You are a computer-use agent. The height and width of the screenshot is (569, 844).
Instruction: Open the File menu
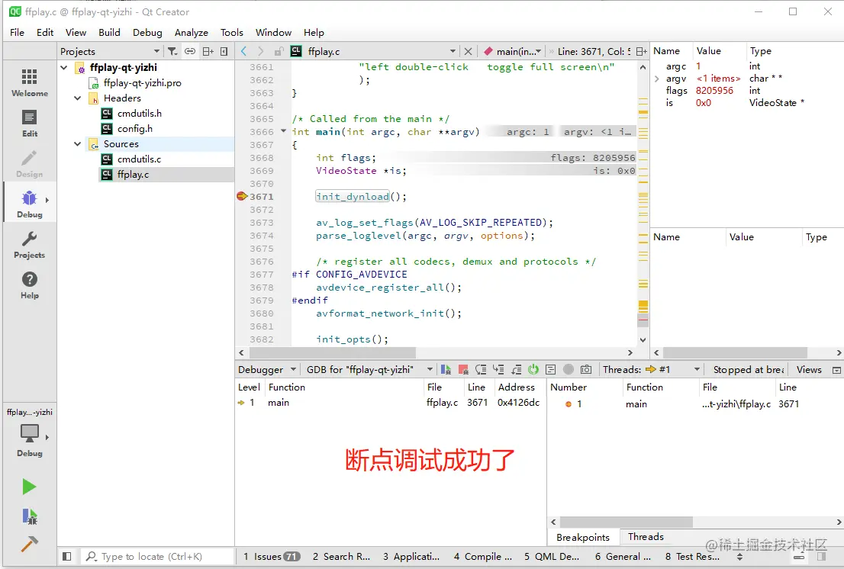pyautogui.click(x=18, y=32)
